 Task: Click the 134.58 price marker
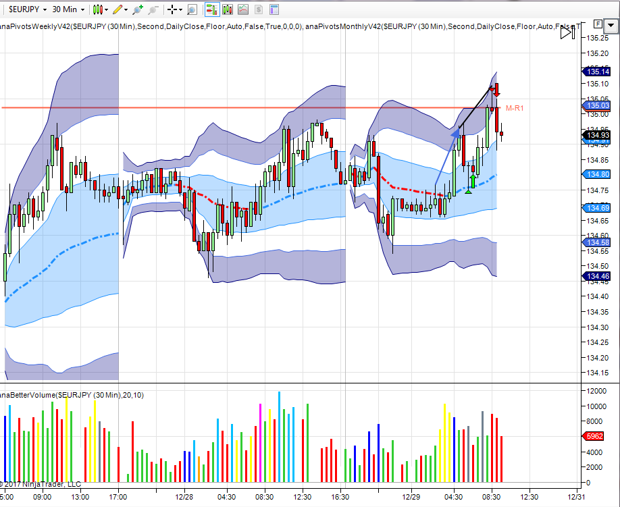tap(596, 242)
